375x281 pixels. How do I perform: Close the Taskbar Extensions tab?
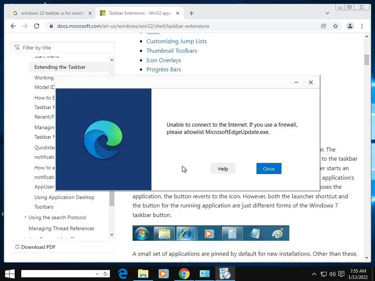click(x=178, y=13)
